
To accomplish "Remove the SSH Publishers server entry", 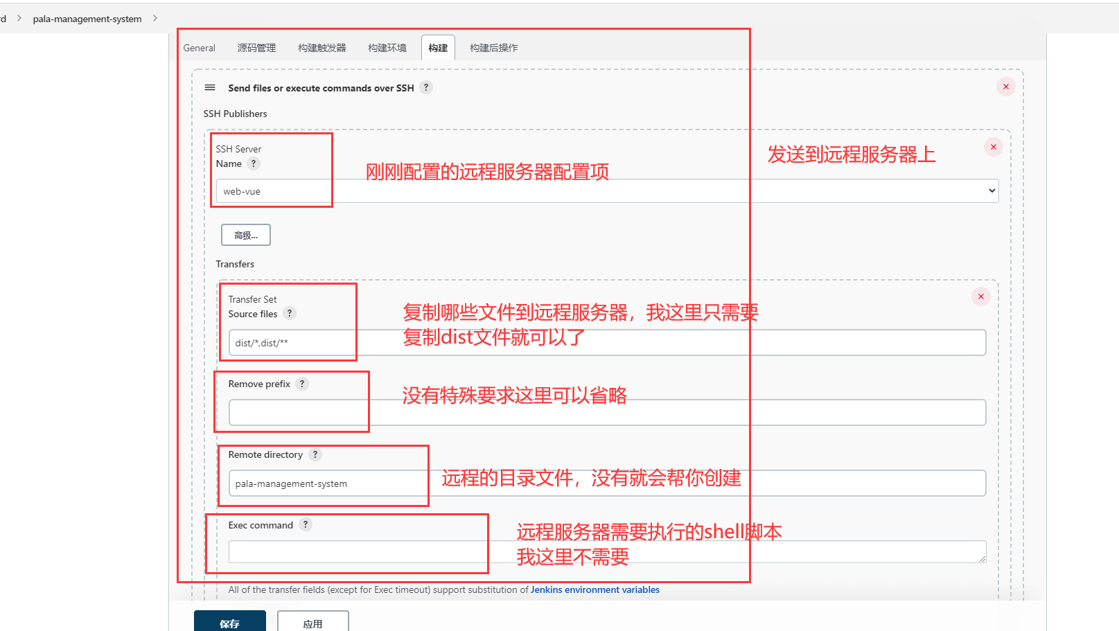I will coord(994,147).
